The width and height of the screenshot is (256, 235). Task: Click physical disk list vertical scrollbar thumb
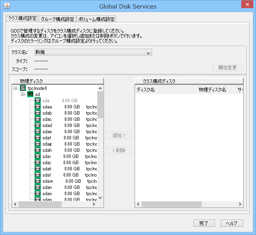coord(100,105)
